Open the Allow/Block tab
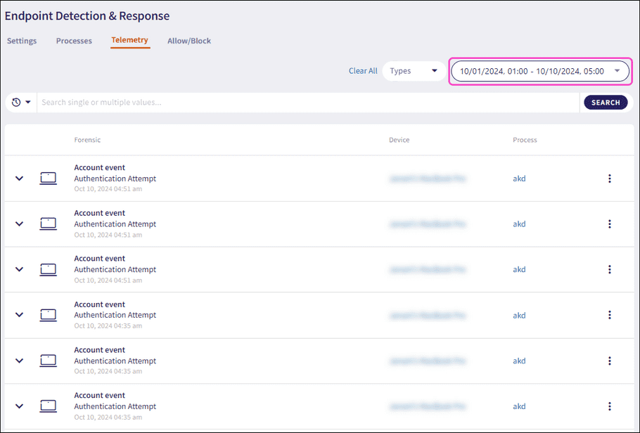Image resolution: width=640 pixels, height=433 pixels. [189, 41]
